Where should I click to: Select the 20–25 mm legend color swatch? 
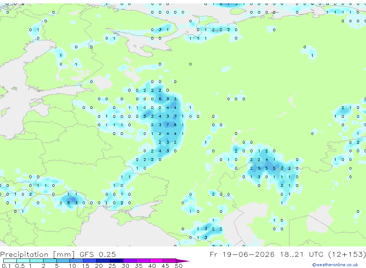tap(103, 261)
